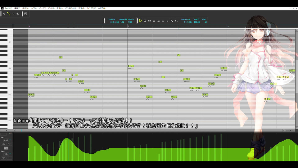The image size is (298, 168).
Task: Open the トラック(T) menu
Action: pos(42,8)
